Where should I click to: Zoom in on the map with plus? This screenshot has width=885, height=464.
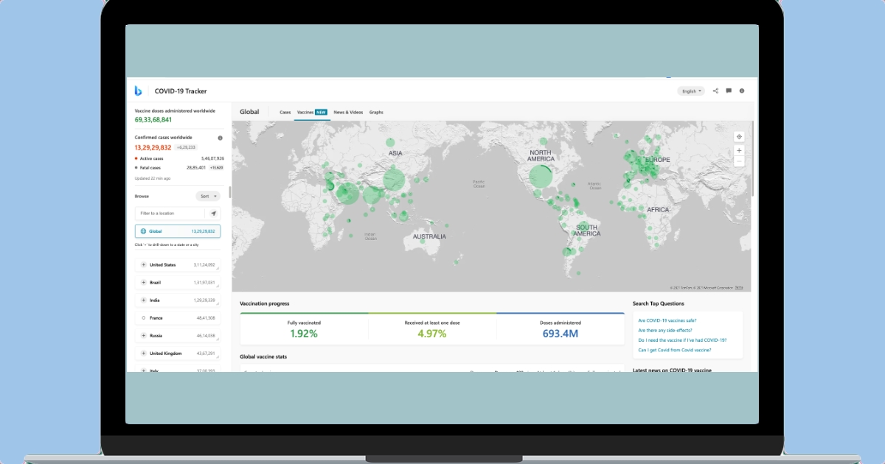click(739, 150)
